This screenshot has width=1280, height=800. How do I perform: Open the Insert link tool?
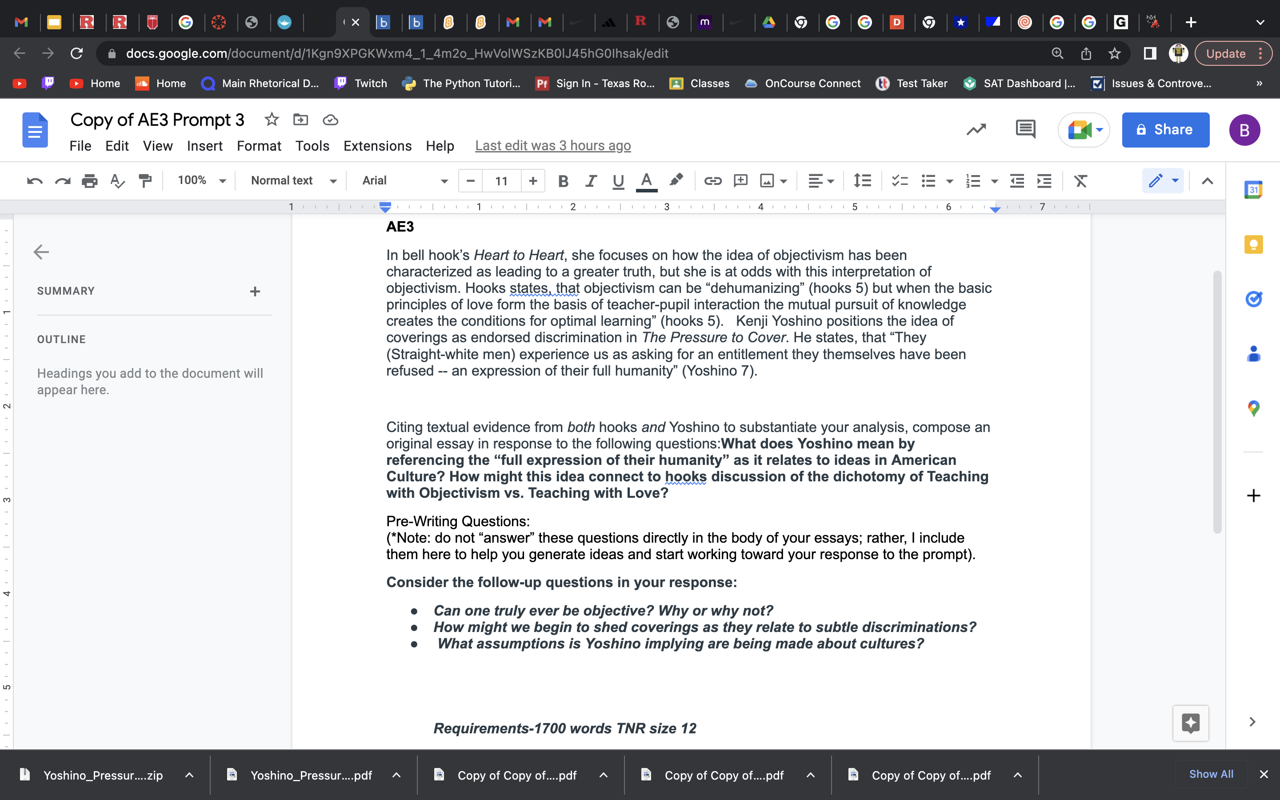pos(713,180)
